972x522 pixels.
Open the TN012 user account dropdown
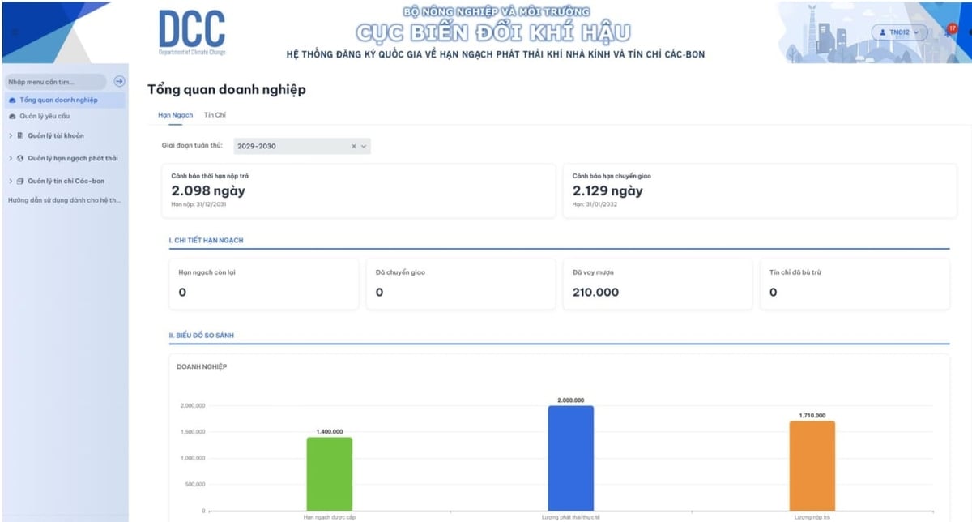tap(899, 32)
